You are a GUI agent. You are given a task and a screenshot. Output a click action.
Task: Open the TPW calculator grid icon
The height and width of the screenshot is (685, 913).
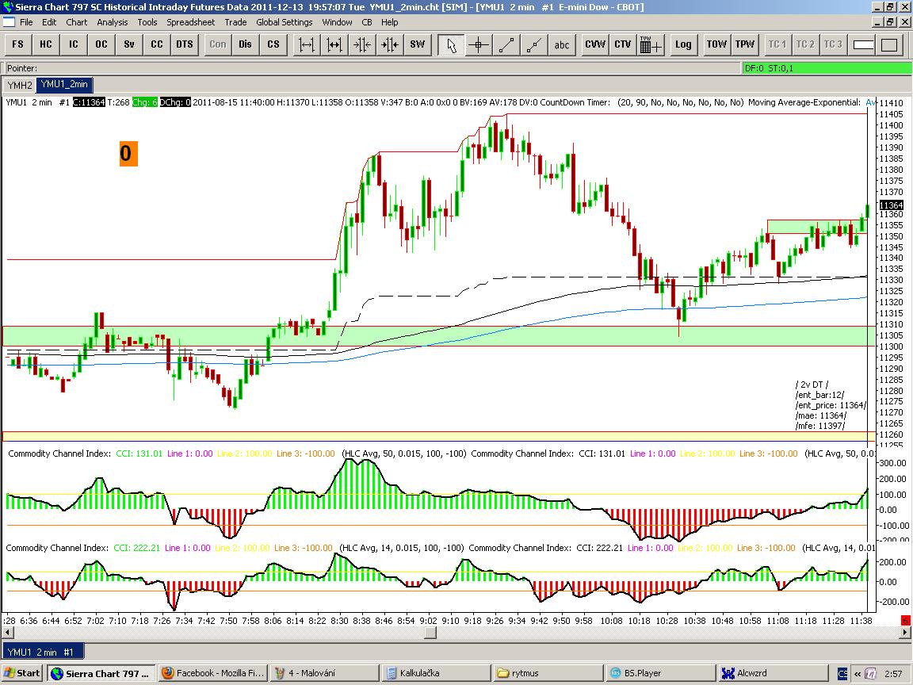651,44
